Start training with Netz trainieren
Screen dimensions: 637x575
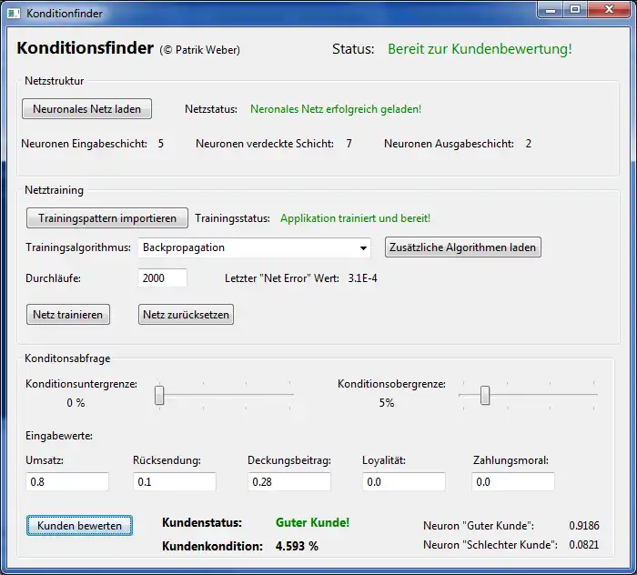coord(68,315)
